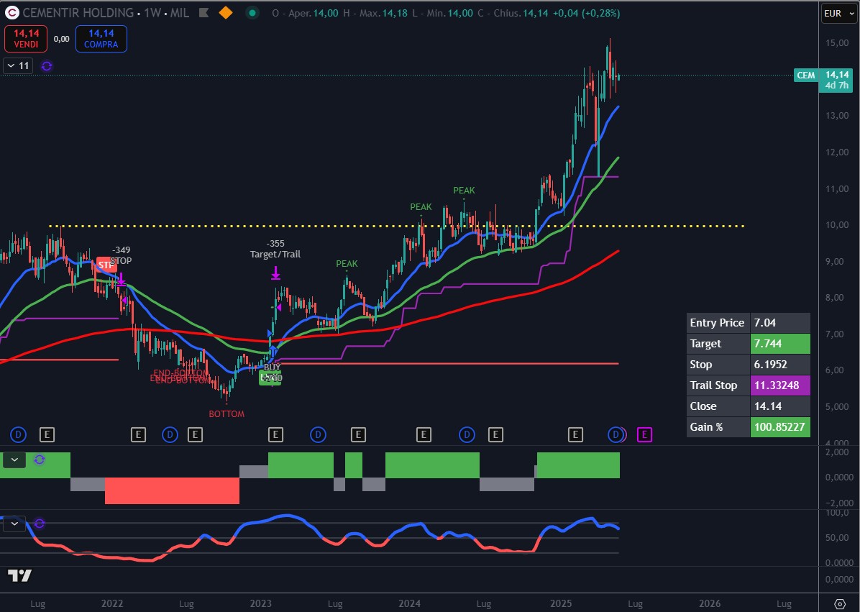Click the TradingView logo at bottom left
This screenshot has width=860, height=612.
tap(19, 575)
